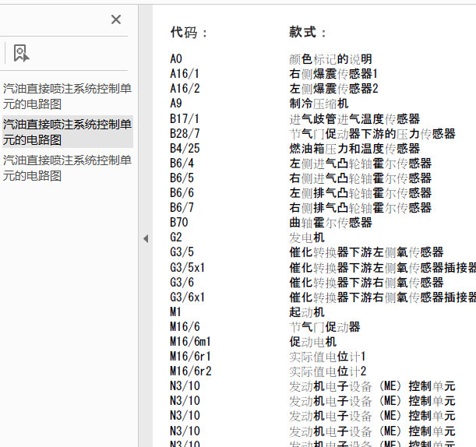Image resolution: width=476 pixels, height=447 pixels.
Task: Click the text 燃油箱压力和温度传感器
Action: point(354,149)
